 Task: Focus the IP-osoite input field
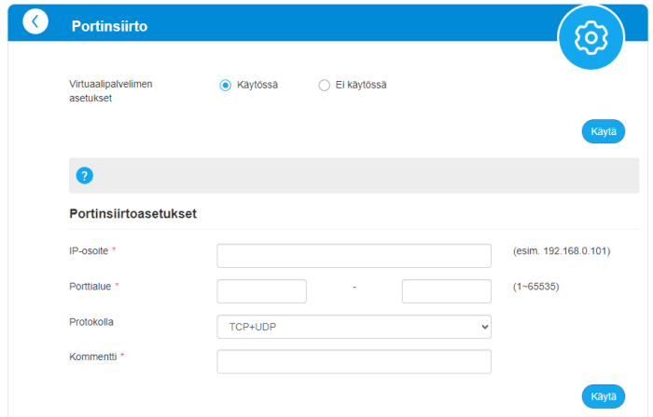coord(354,256)
